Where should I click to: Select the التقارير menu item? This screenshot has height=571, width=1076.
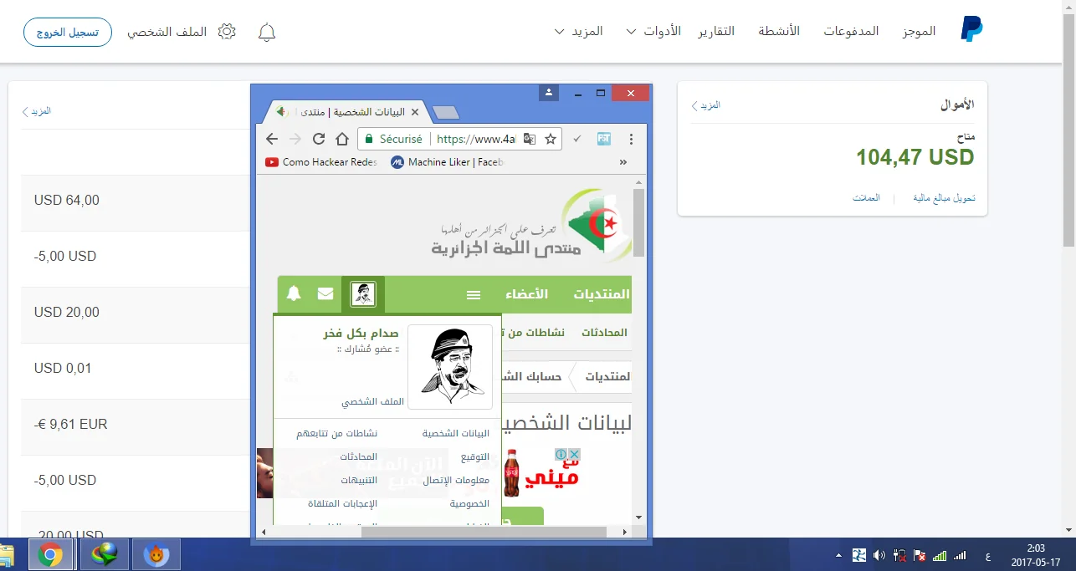(x=716, y=31)
